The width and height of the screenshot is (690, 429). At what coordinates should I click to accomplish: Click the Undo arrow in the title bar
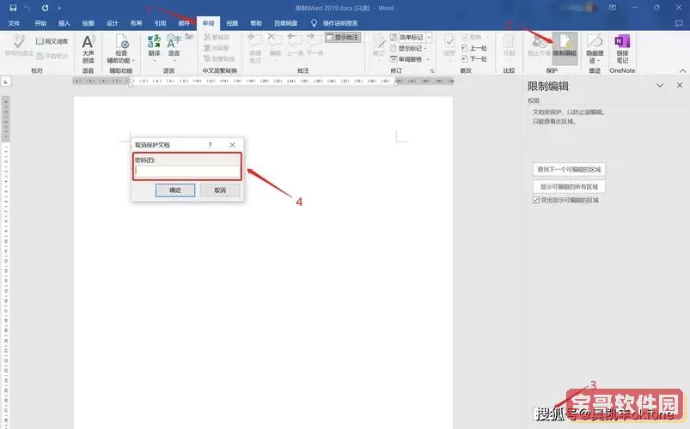27,8
